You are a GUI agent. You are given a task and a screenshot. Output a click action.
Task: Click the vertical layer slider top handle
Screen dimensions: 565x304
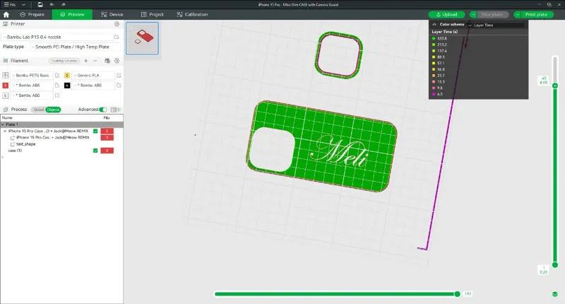point(555,86)
